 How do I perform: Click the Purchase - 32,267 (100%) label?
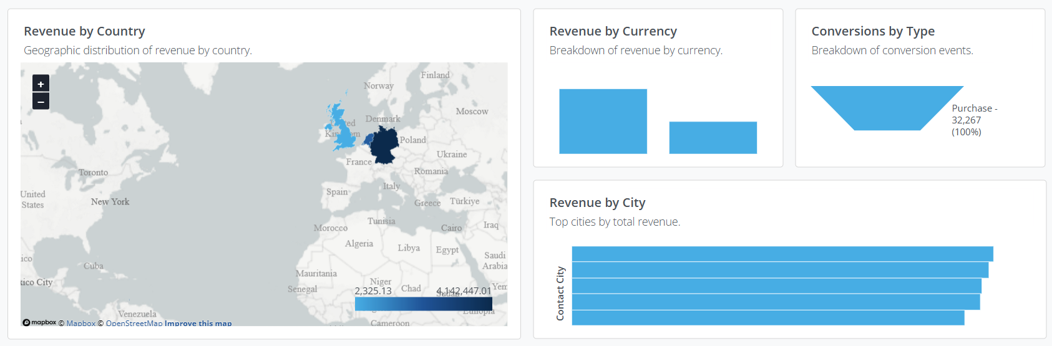974,120
